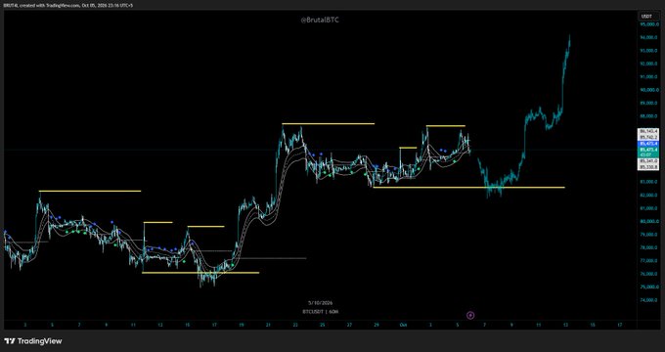Click the blue 85,473.4 price label
Viewport: 665px width, 352px height.
click(648, 144)
